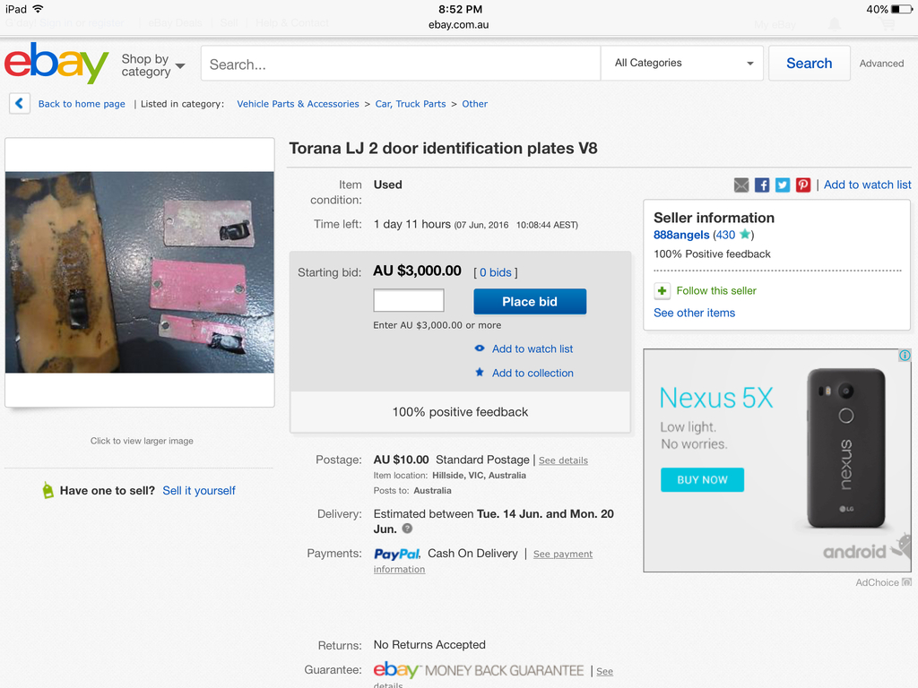
Task: Click the ad info icon
Action: [905, 356]
